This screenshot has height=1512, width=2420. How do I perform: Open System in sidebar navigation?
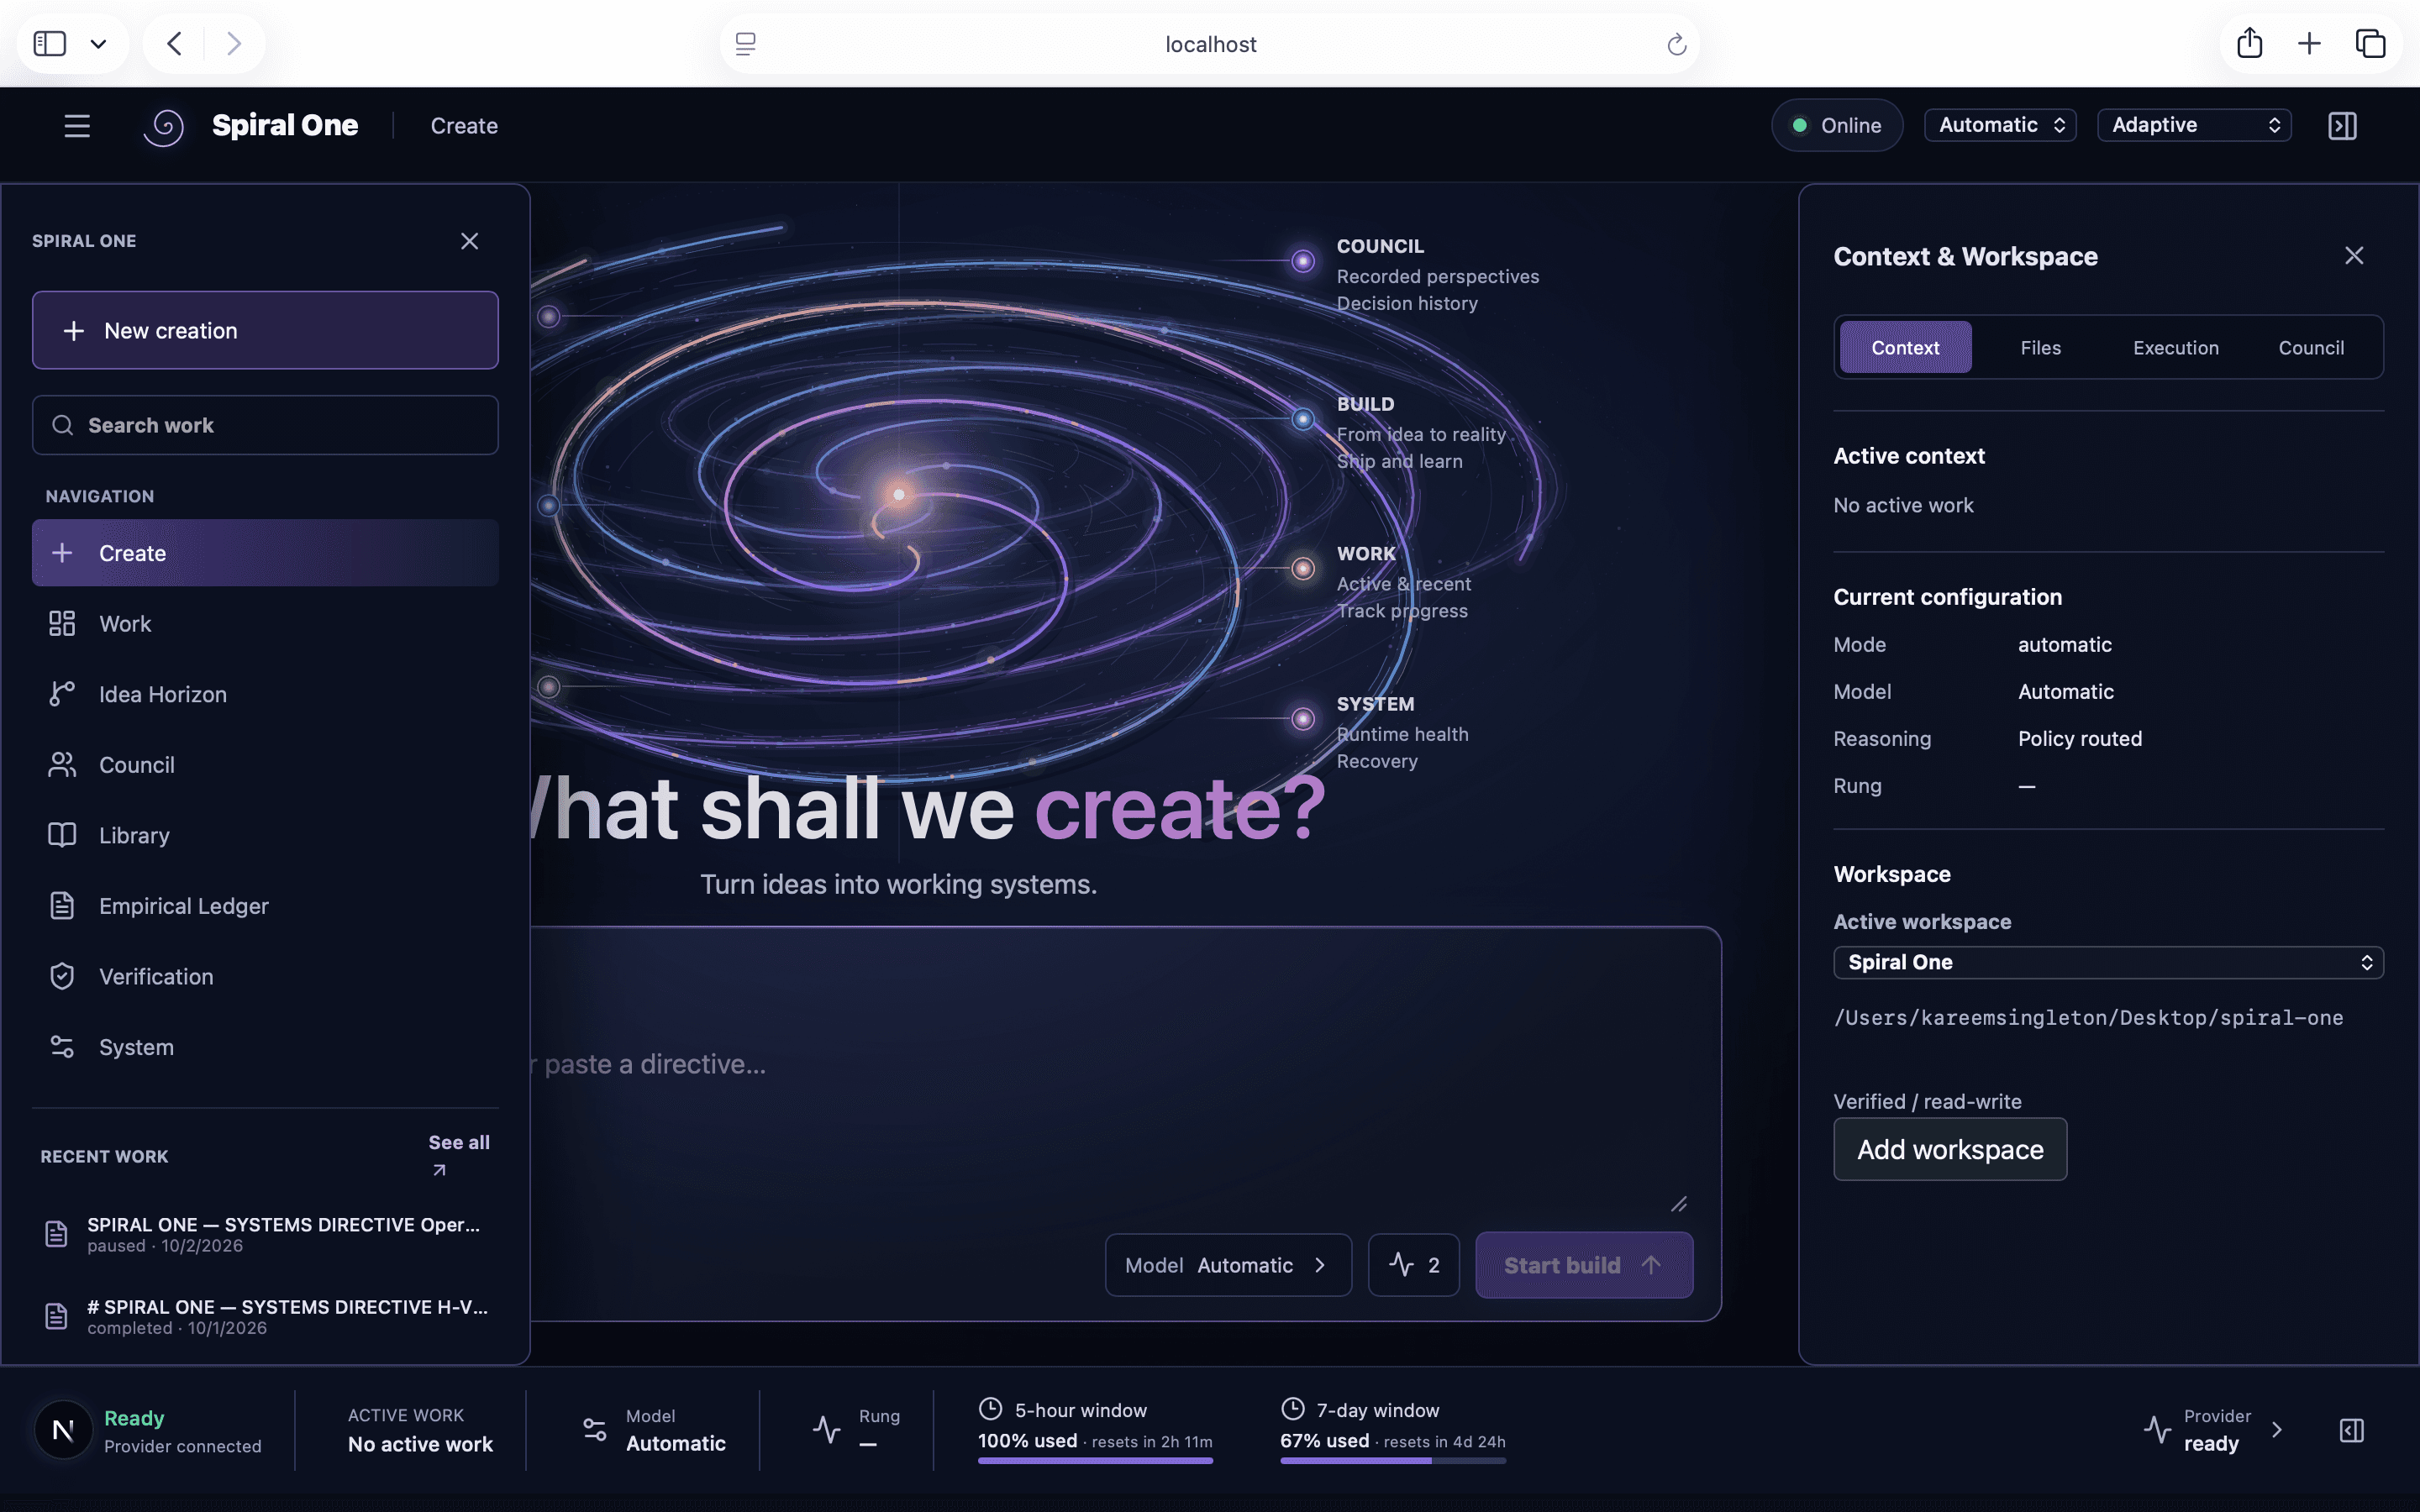coord(265,1047)
